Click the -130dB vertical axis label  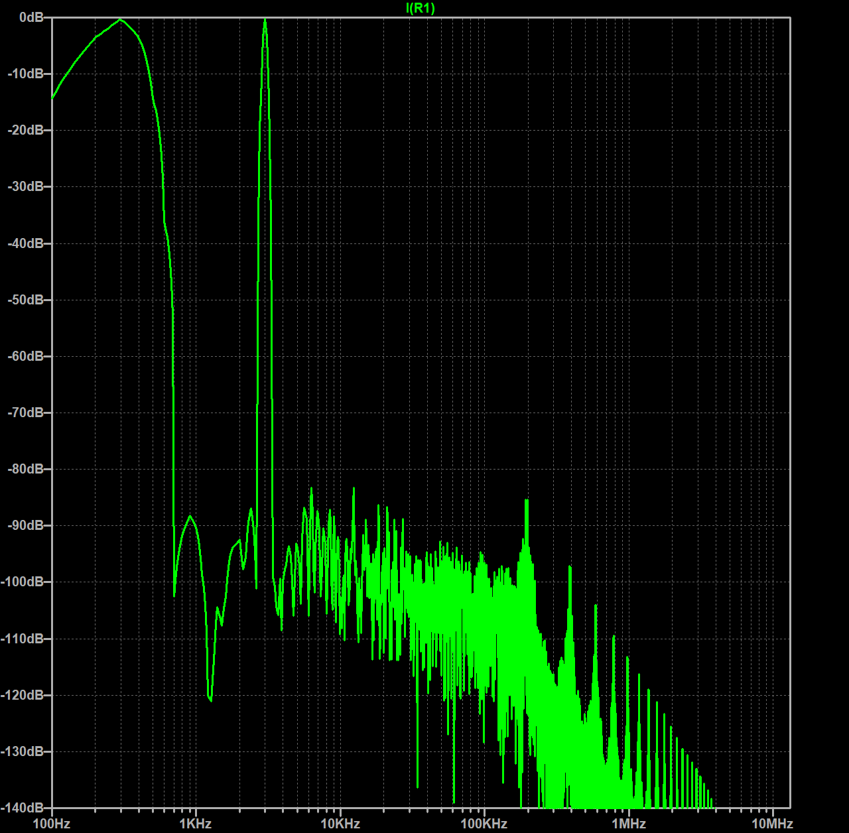click(x=23, y=751)
